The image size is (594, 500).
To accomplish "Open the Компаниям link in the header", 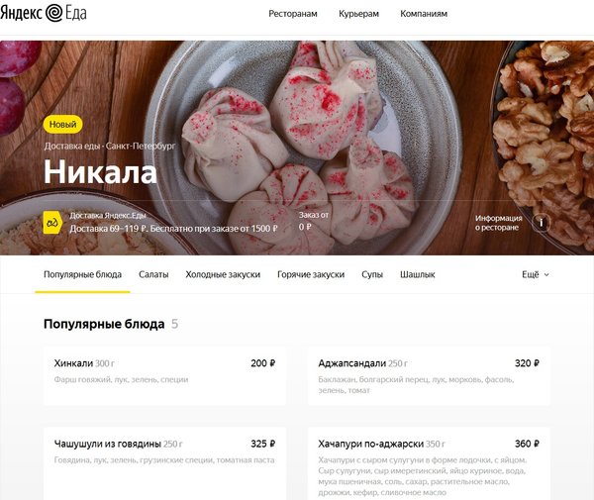I will coord(424,14).
